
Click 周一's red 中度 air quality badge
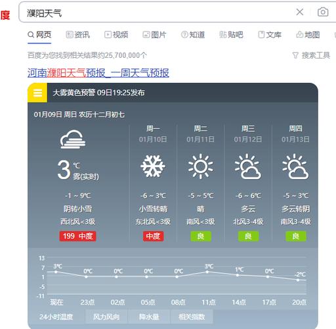click(153, 236)
